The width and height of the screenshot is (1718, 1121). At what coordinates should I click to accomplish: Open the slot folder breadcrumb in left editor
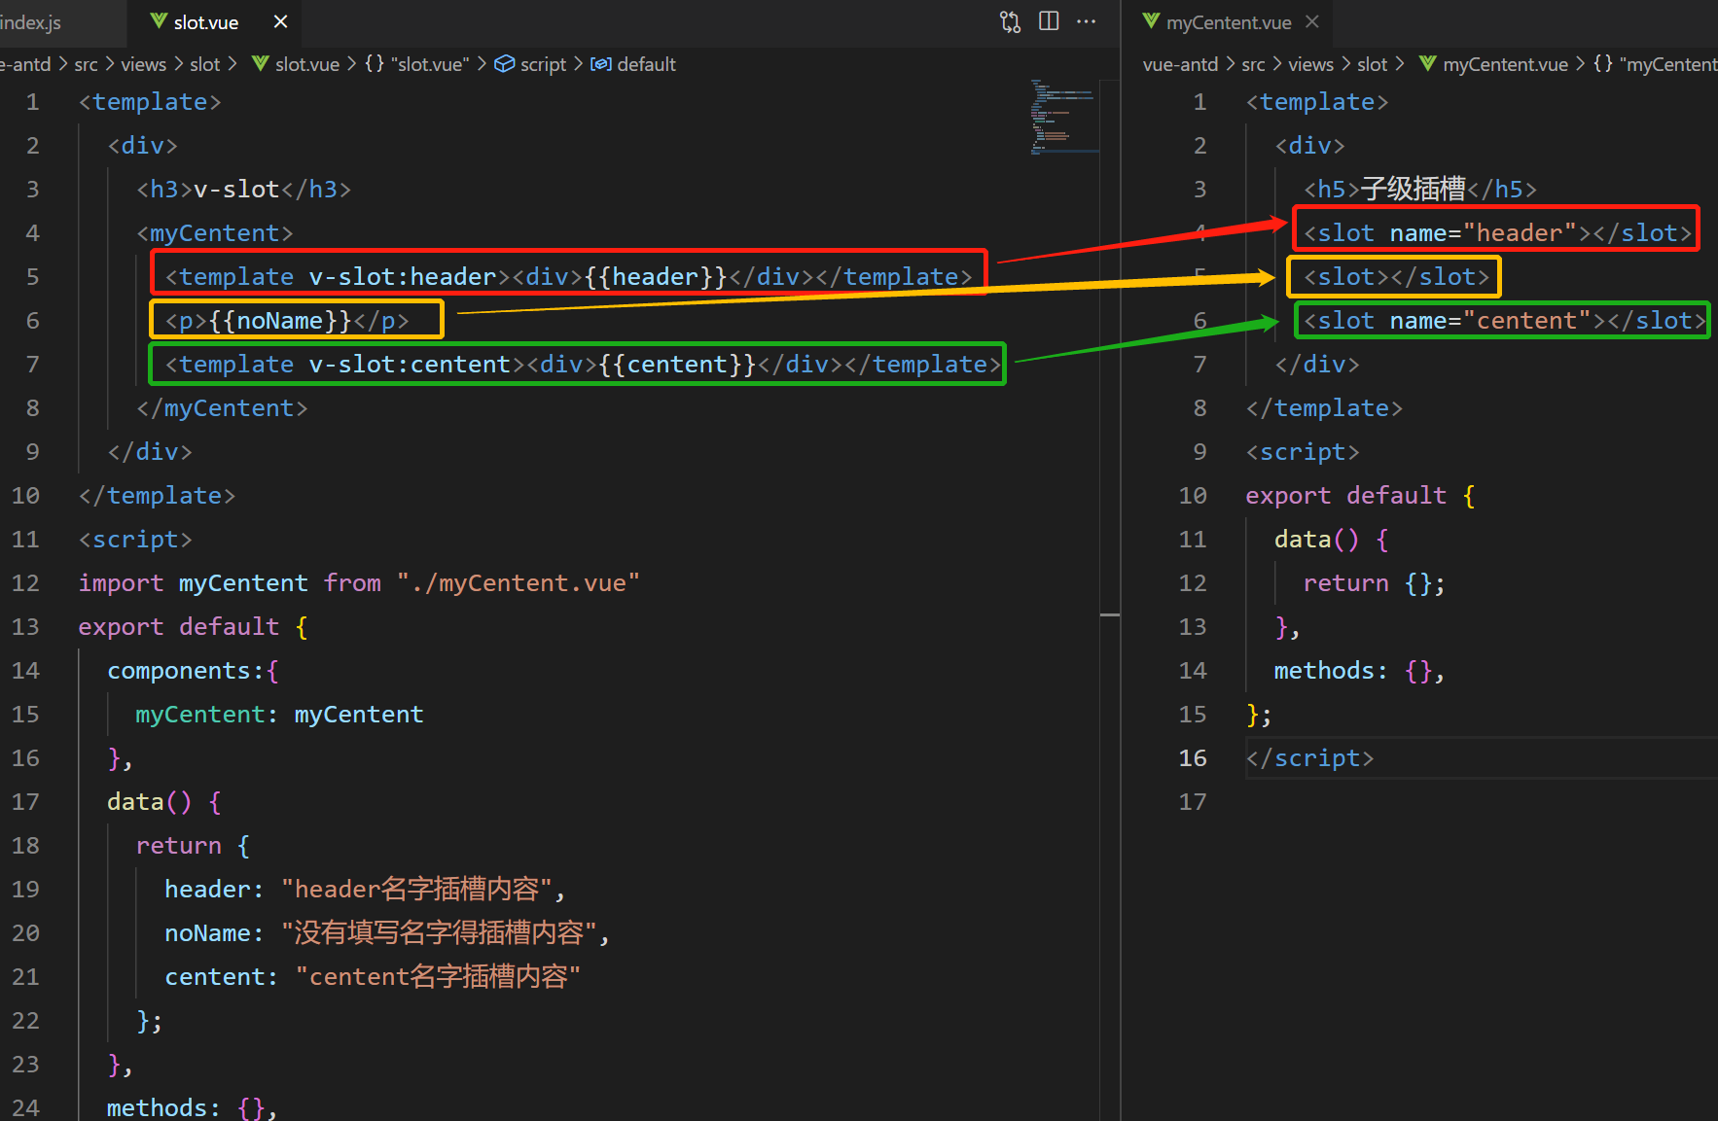click(204, 64)
